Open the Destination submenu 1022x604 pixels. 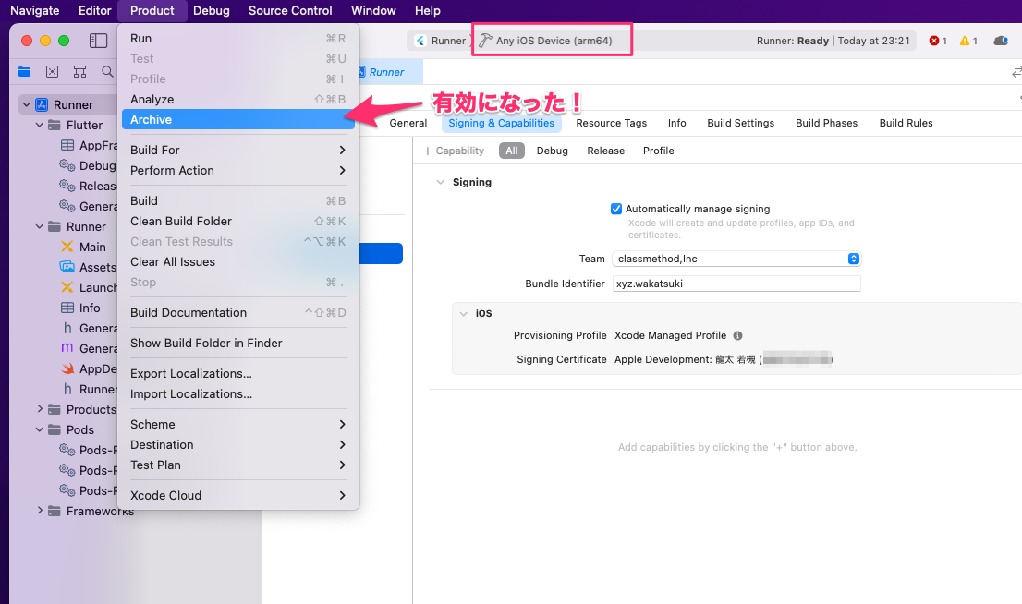click(x=237, y=444)
